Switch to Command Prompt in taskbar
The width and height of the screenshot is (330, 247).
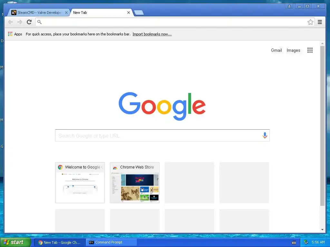(x=112, y=242)
